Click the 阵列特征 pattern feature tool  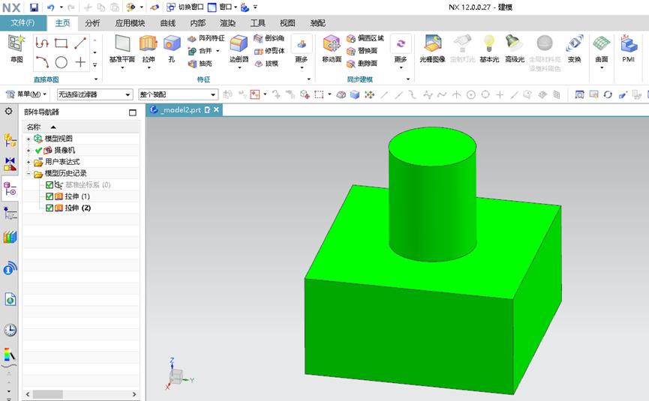coord(206,38)
